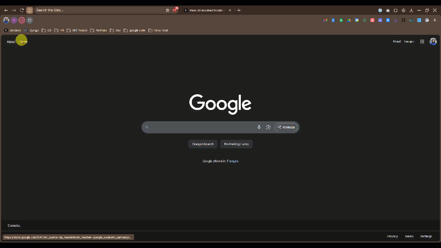This screenshot has height=248, width=441.
Task: Start voice search with microphone icon
Action: click(259, 127)
